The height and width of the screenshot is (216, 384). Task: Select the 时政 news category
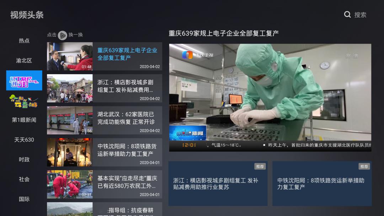coord(24,160)
